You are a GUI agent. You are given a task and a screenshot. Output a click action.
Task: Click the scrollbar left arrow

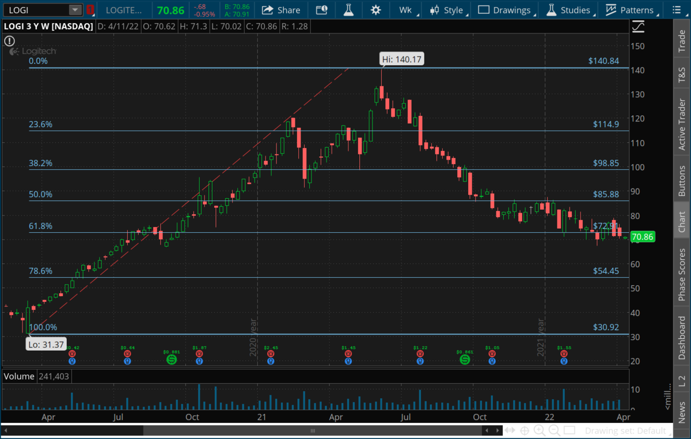click(x=7, y=430)
